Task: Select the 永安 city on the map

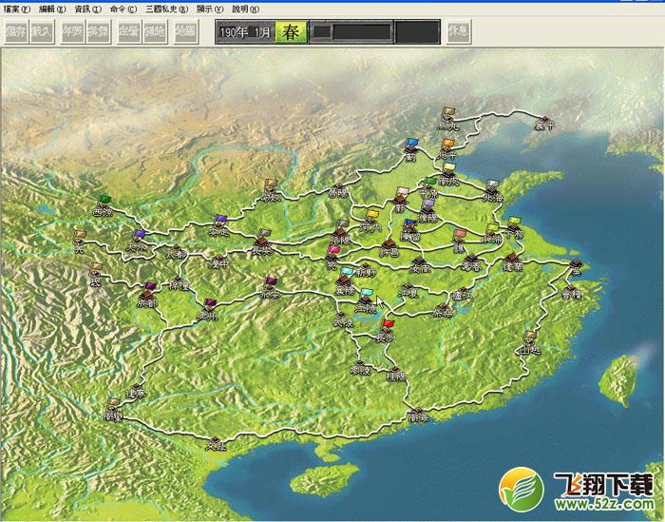Action: coord(270,289)
